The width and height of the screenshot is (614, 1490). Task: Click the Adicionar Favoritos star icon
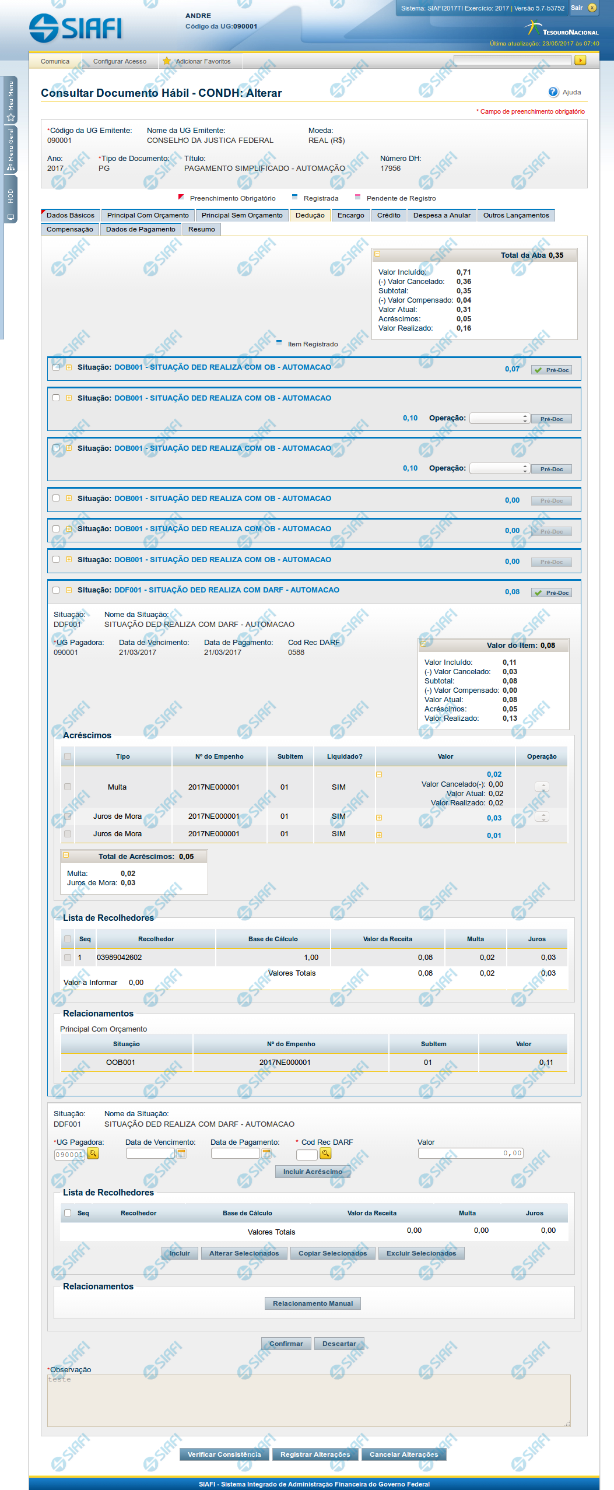(x=167, y=61)
